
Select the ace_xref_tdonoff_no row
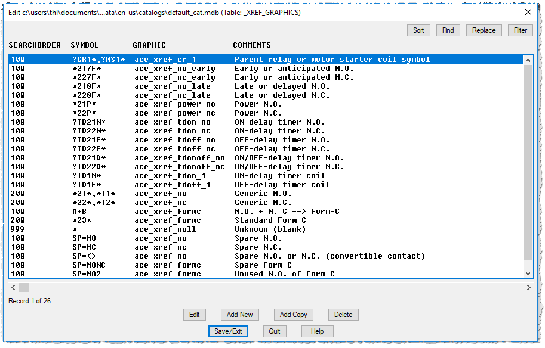pos(266,158)
